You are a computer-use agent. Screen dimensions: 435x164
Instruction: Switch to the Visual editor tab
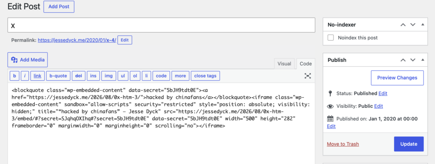(x=284, y=64)
